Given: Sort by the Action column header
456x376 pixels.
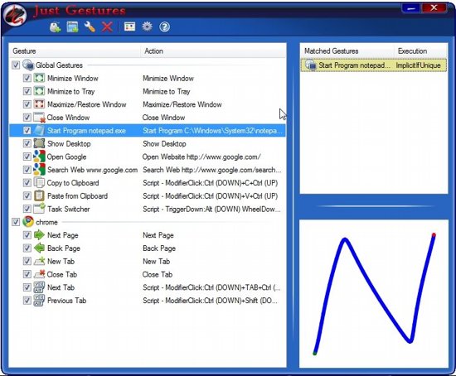Looking at the screenshot, I should click(213, 51).
